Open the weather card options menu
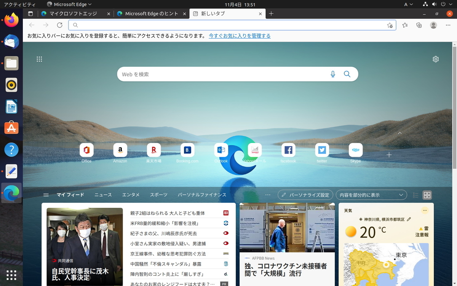Image resolution: width=457 pixels, height=286 pixels. 425,210
